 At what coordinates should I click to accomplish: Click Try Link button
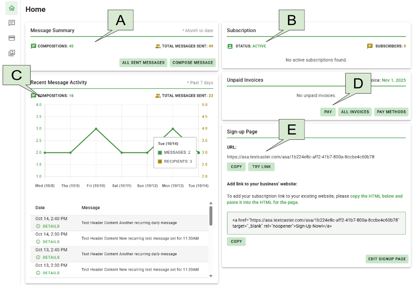coord(261,167)
